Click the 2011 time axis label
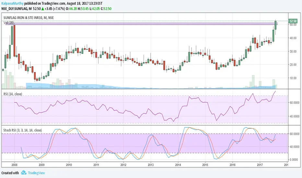The image size is (302, 178). pos(96,165)
